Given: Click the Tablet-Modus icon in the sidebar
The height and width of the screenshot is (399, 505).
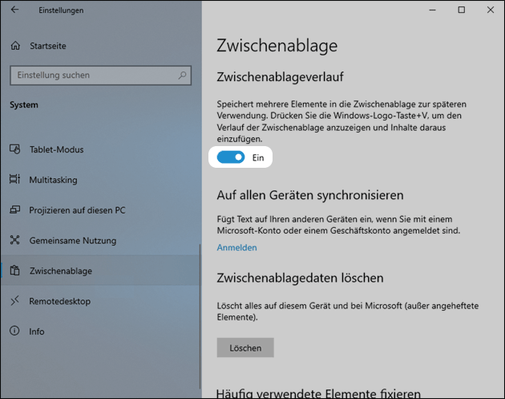Looking at the screenshot, I should [x=15, y=149].
